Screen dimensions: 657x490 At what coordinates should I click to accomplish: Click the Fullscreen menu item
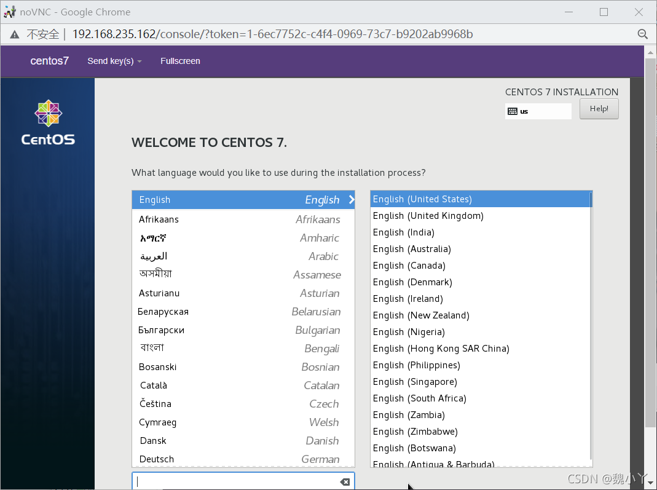click(180, 61)
